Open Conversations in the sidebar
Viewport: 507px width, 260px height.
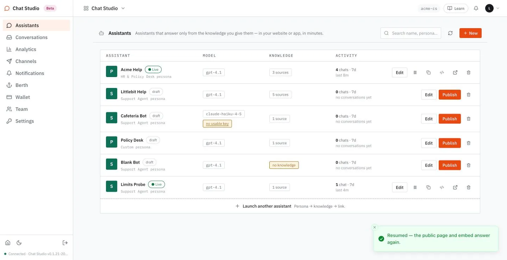click(x=37, y=37)
